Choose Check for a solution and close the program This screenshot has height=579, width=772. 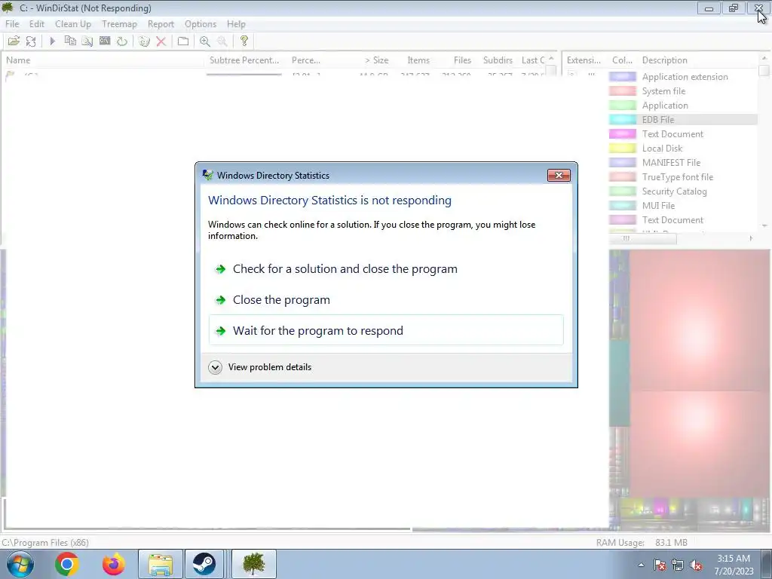386,269
